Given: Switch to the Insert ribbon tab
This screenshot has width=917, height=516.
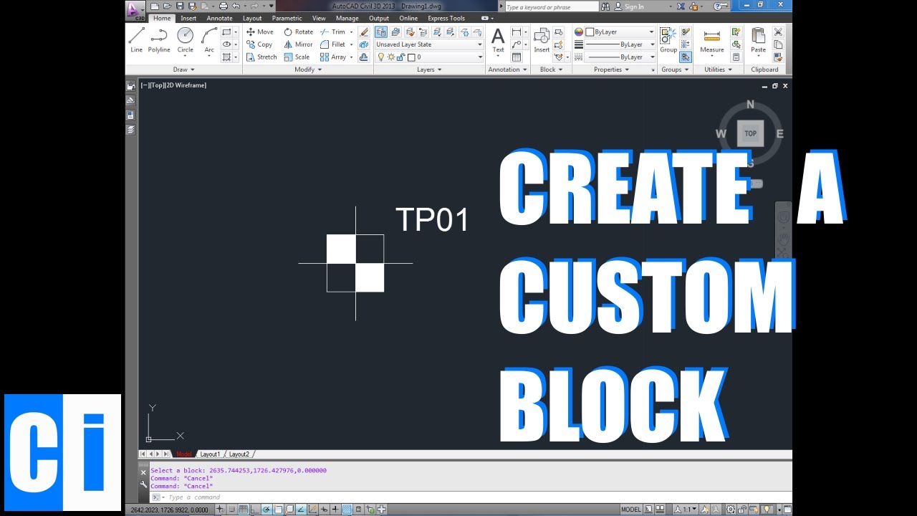Looking at the screenshot, I should 188,18.
